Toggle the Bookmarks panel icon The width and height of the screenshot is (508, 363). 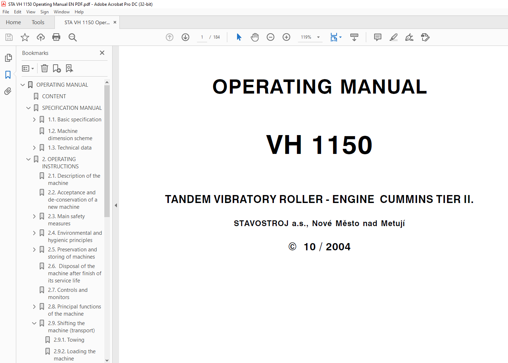point(8,75)
